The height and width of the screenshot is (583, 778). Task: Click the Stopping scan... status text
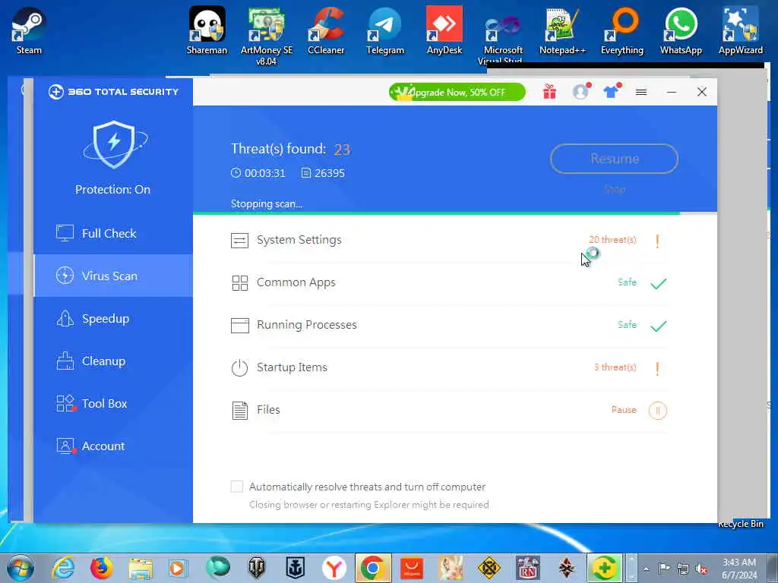tap(267, 203)
